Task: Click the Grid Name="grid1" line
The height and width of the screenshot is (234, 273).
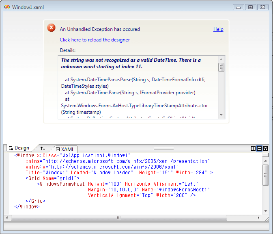Action: click(x=53, y=178)
